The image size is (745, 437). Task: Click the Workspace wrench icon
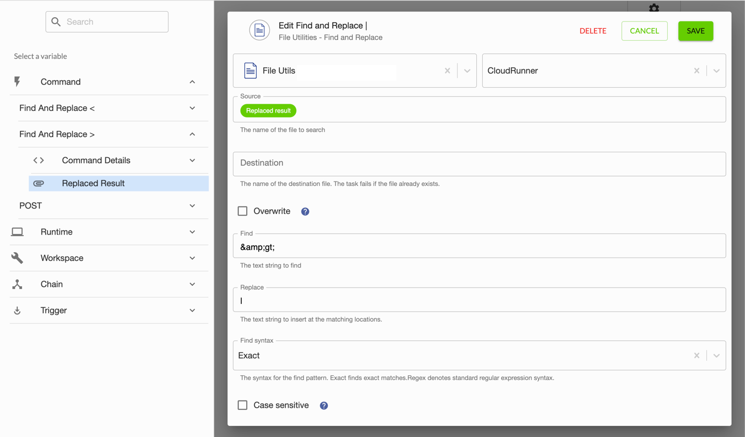tap(17, 258)
